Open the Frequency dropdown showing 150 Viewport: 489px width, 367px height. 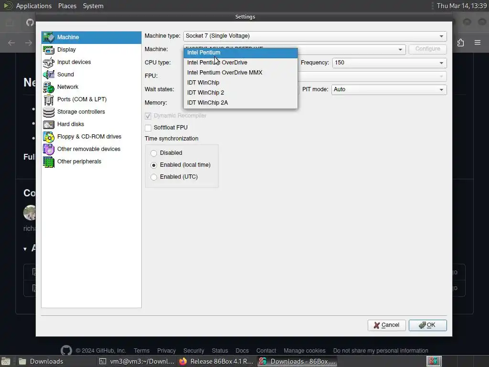[x=390, y=63]
